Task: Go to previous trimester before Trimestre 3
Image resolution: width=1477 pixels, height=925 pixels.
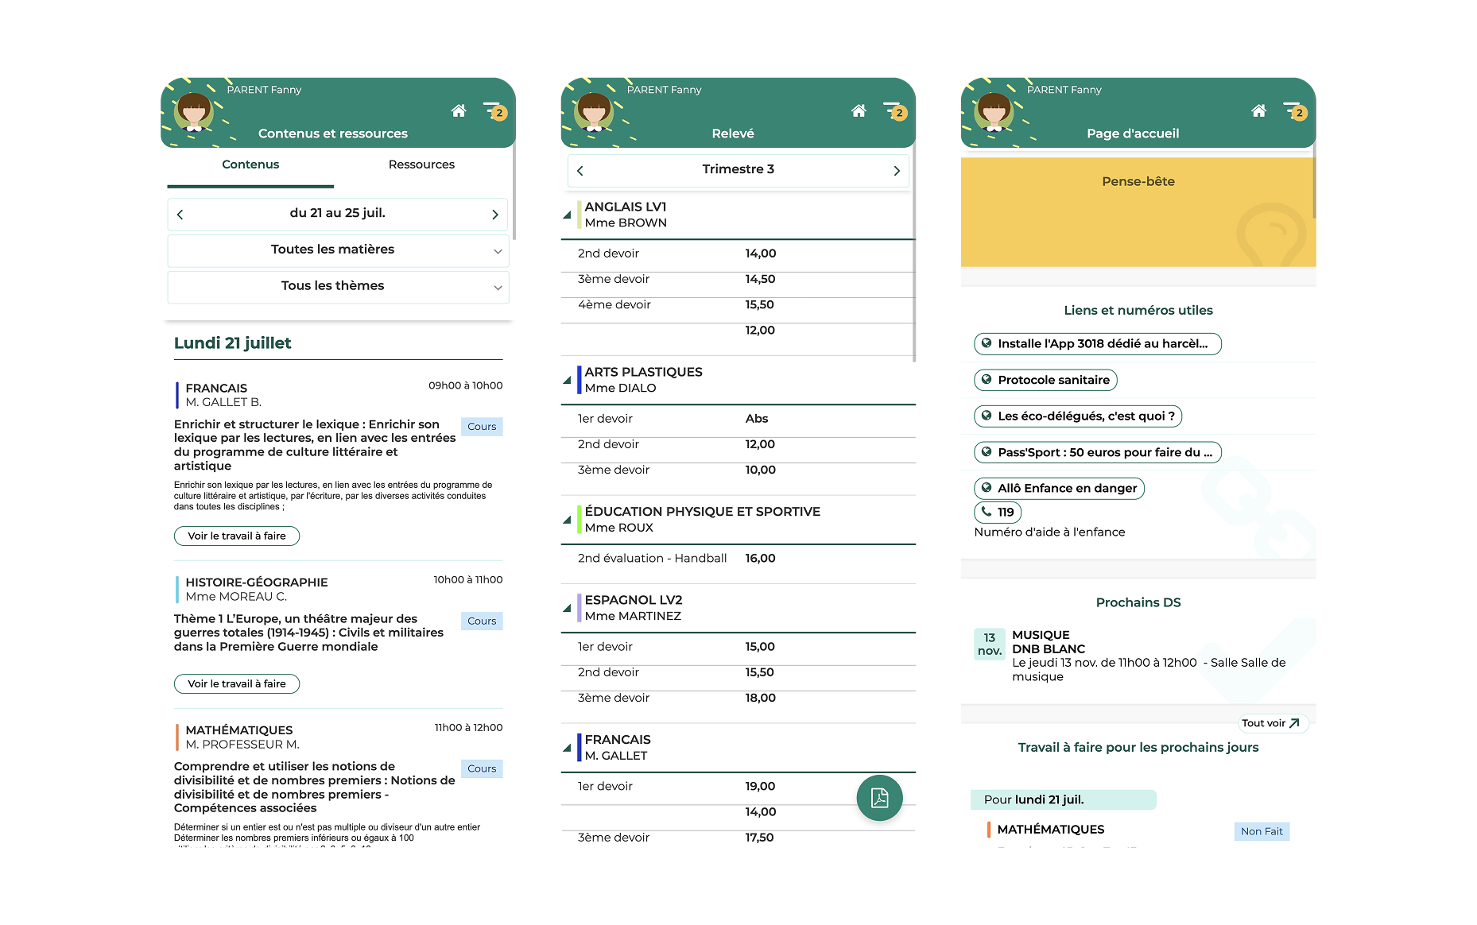Action: pos(580,171)
